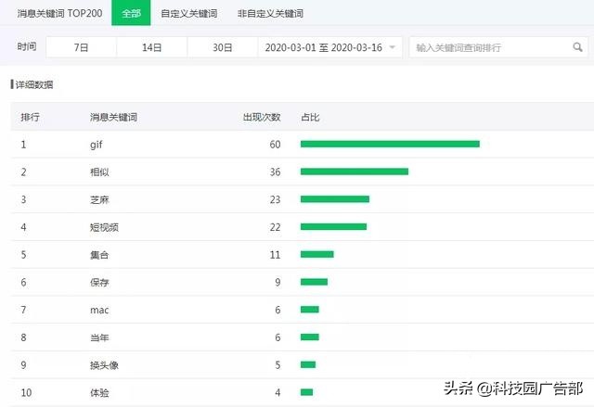This screenshot has height=407, width=594.
Task: Click the 排行 column header
Action: [x=30, y=117]
